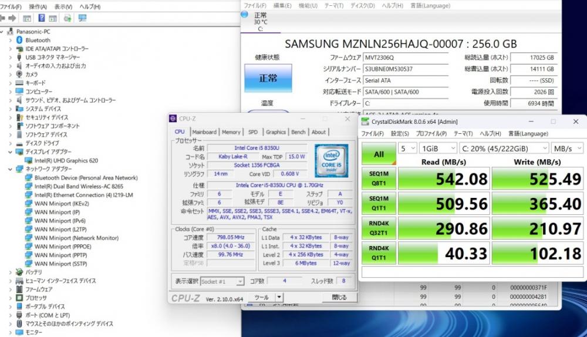This screenshot has height=337, width=587.
Task: Click the scan hardware monitor icon in toolbar
Action: [x=82, y=18]
